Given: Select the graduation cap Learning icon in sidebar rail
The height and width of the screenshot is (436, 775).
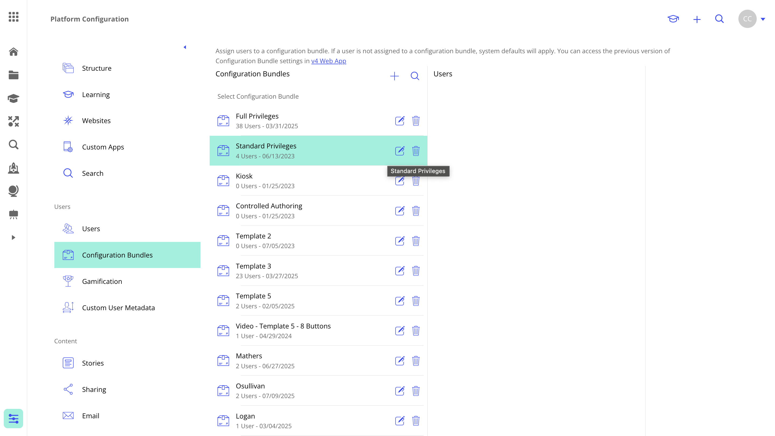Looking at the screenshot, I should [x=13, y=98].
